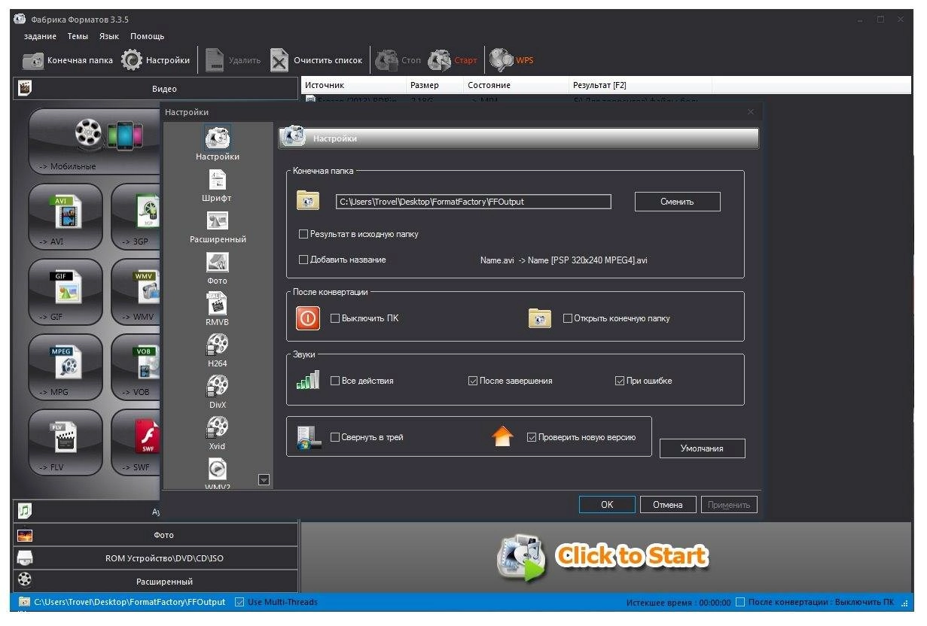Screen dimensions: 927x626
Task: Click the Умолчания button
Action: point(702,448)
